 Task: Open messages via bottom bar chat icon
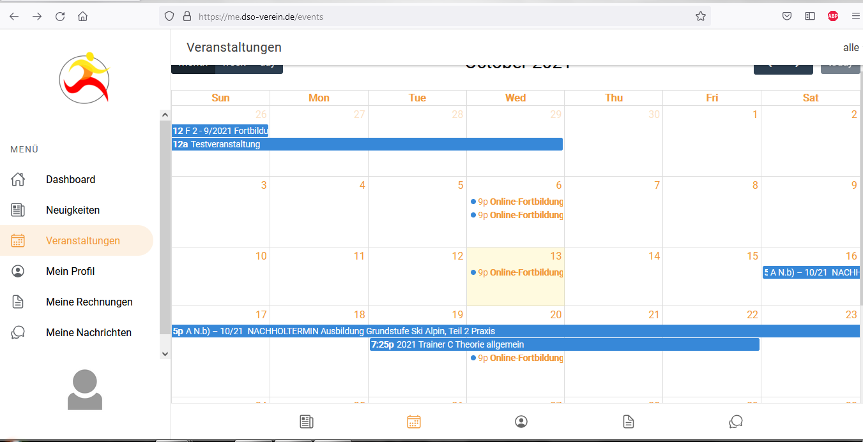(736, 422)
